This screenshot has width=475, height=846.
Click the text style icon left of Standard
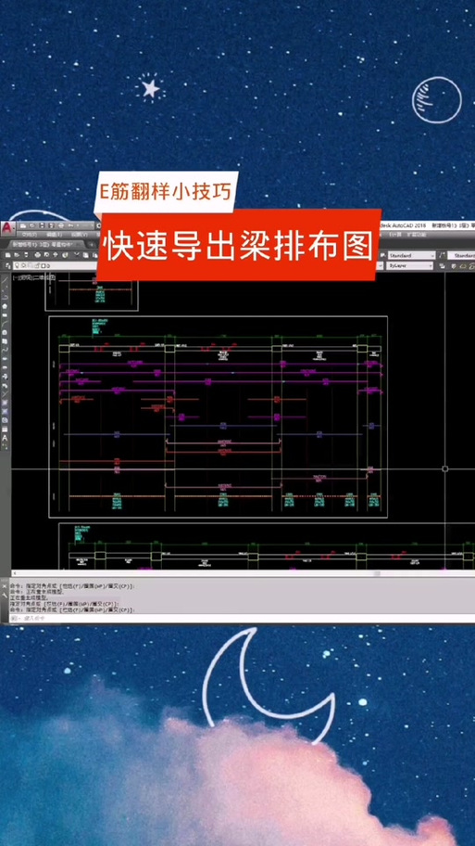(383, 255)
